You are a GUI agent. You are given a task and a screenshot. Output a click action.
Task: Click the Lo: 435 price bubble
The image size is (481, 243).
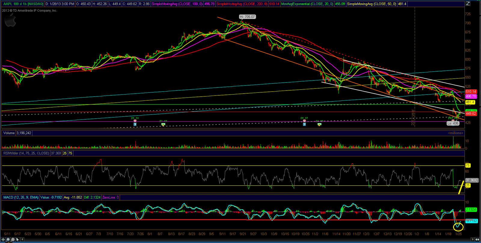point(453,123)
